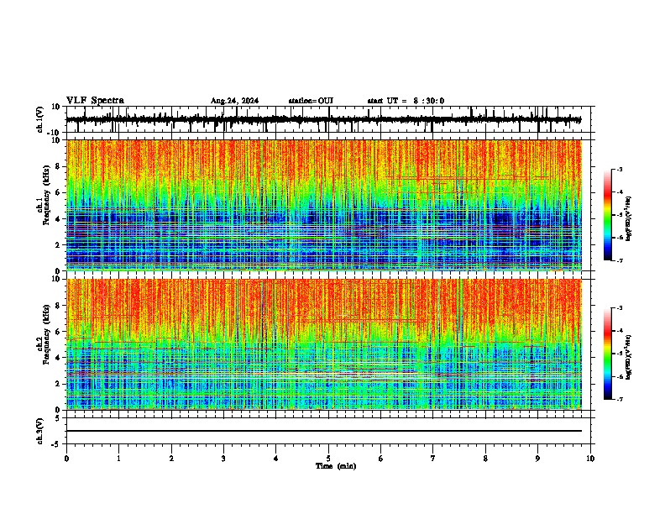This screenshot has height=514, width=665.
Task: Click the ch.3(V) axis label
Action: [40, 432]
